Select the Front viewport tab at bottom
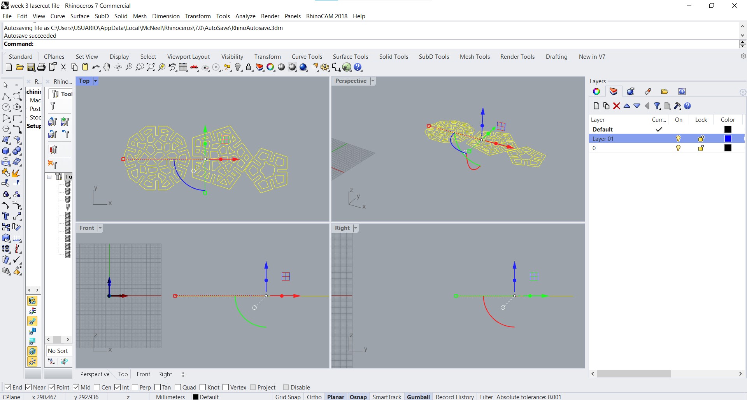The image size is (747, 400). tap(143, 374)
